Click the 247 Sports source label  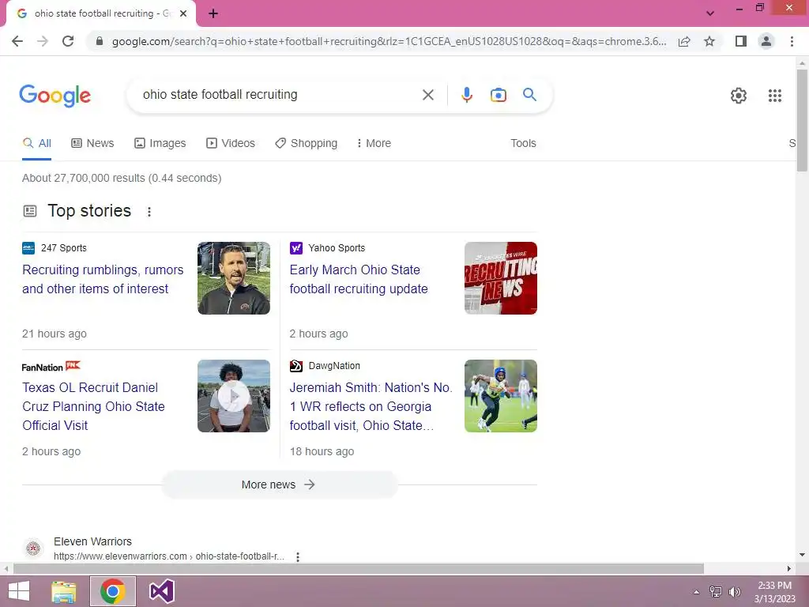[63, 247]
